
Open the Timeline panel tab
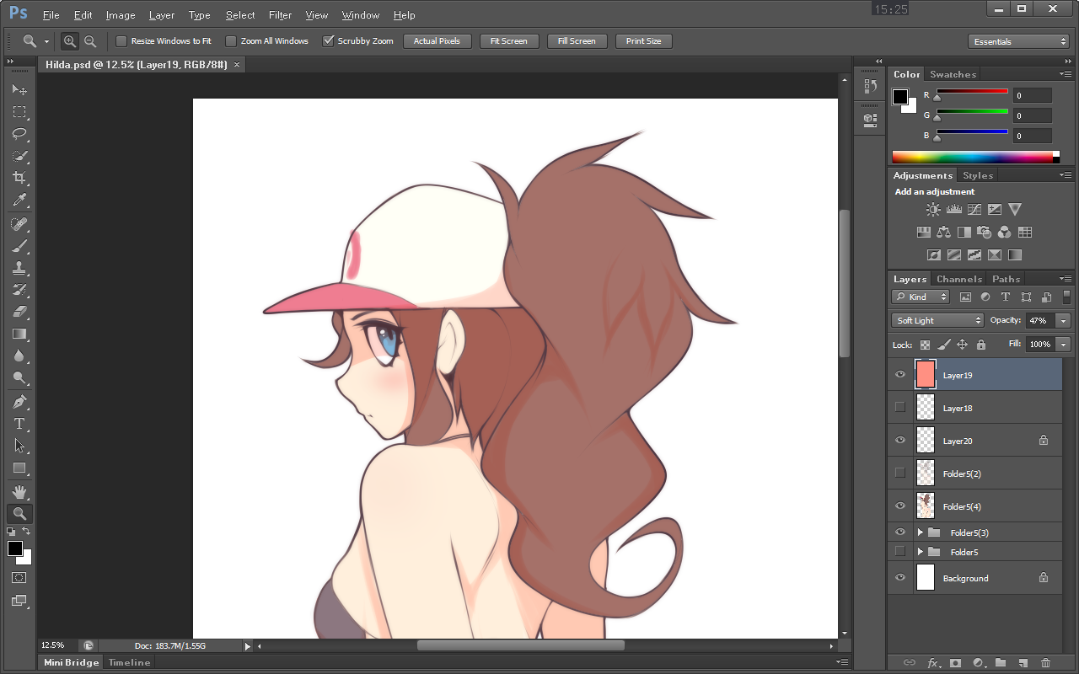129,662
